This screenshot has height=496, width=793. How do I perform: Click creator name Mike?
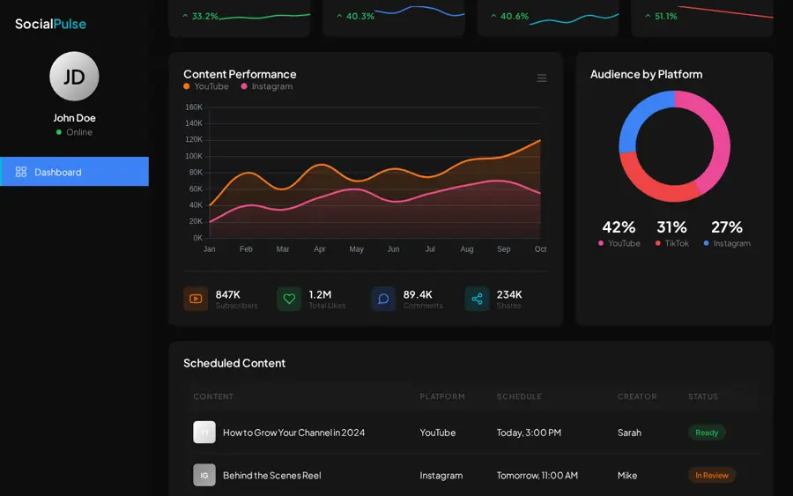(x=627, y=475)
